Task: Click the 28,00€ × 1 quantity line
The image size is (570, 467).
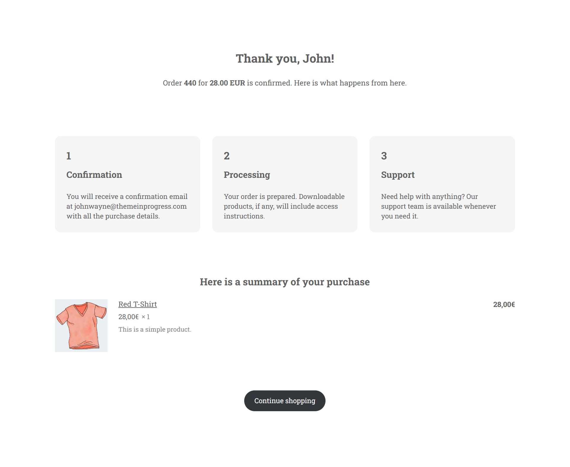Action: pos(134,317)
